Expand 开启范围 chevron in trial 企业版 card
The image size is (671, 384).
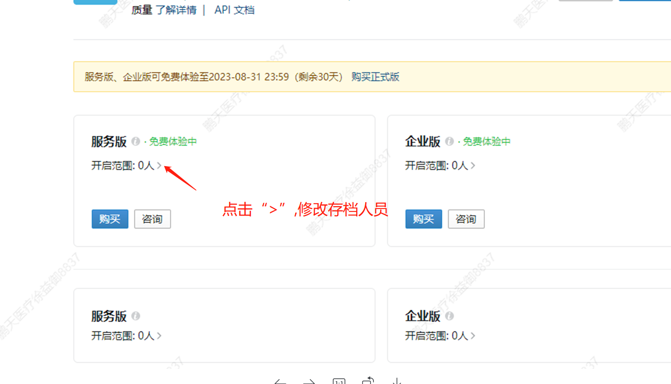point(473,166)
